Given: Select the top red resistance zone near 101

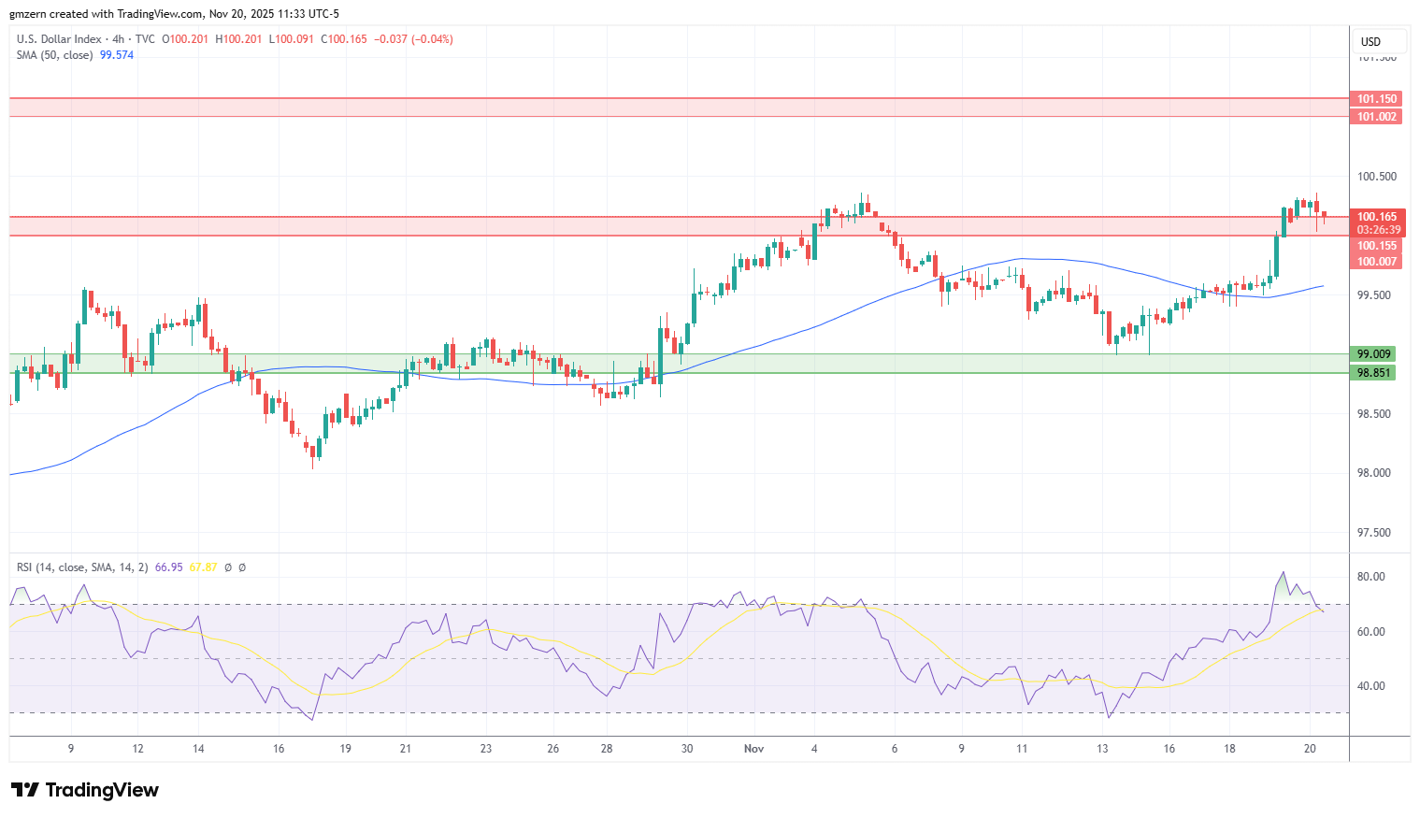Looking at the screenshot, I should point(679,108).
